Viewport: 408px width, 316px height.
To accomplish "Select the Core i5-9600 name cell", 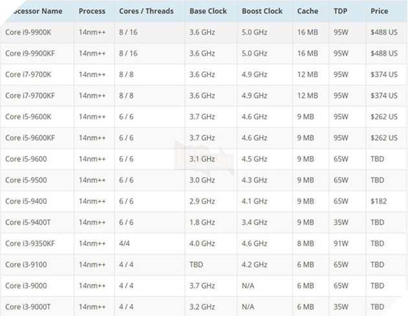I will (x=26, y=159).
